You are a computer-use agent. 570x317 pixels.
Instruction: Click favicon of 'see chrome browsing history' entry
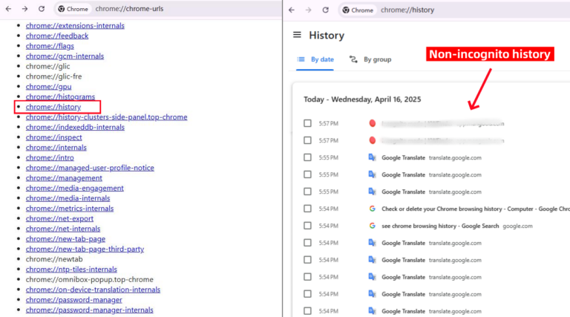(x=373, y=226)
